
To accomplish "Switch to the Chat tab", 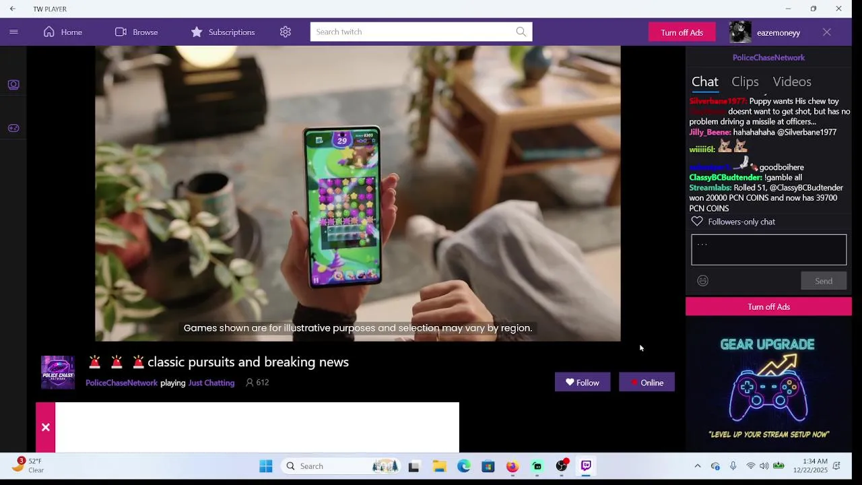I will (x=704, y=82).
